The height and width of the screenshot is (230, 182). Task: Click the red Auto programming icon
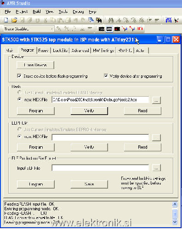coord(140,29)
